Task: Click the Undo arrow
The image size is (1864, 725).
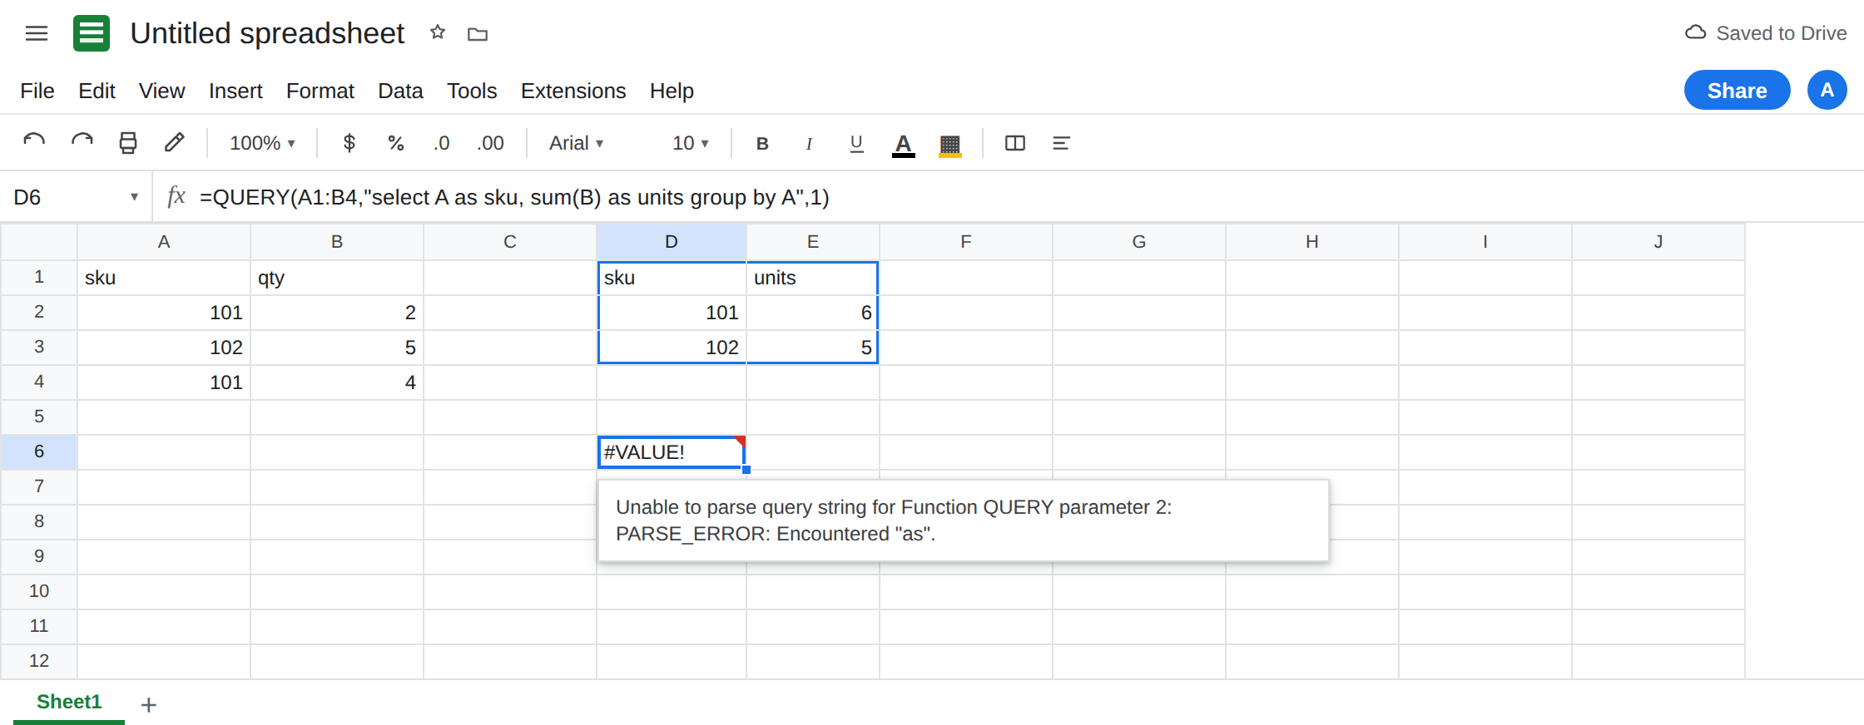Action: point(34,143)
